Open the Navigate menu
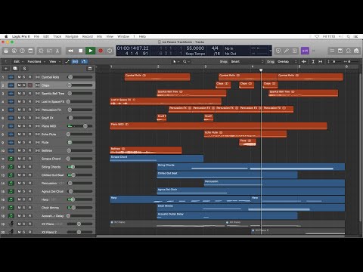The image size is (363, 272). pos(72,36)
